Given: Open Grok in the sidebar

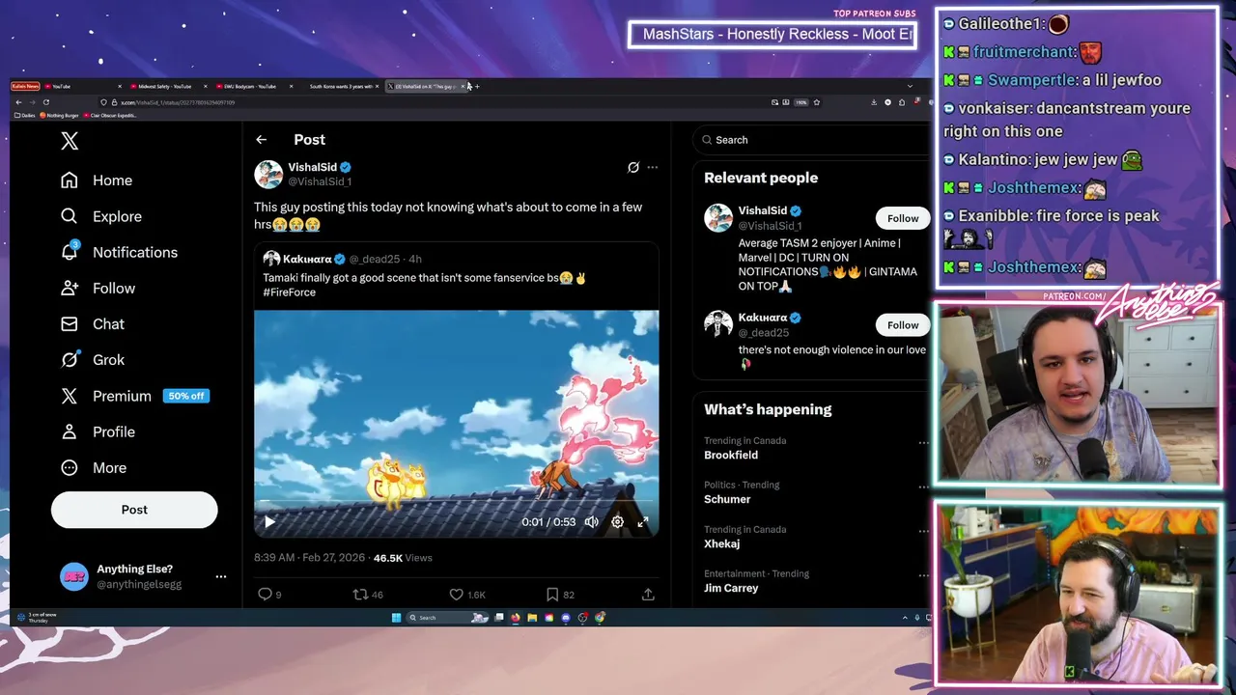Looking at the screenshot, I should pos(93,359).
